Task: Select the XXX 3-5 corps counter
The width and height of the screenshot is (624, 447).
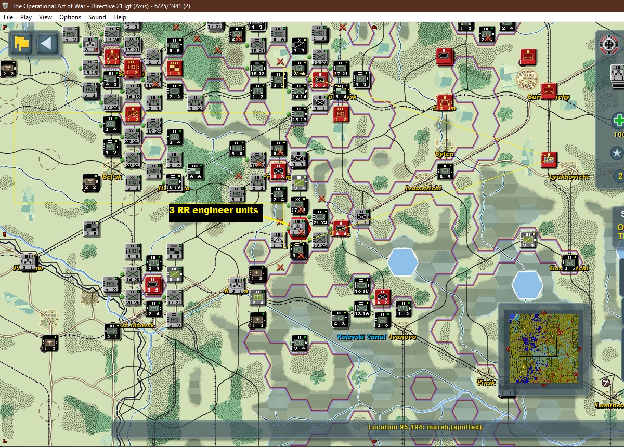Action: click(174, 251)
